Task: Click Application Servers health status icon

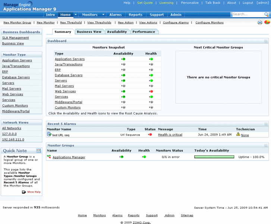Action: (x=151, y=59)
